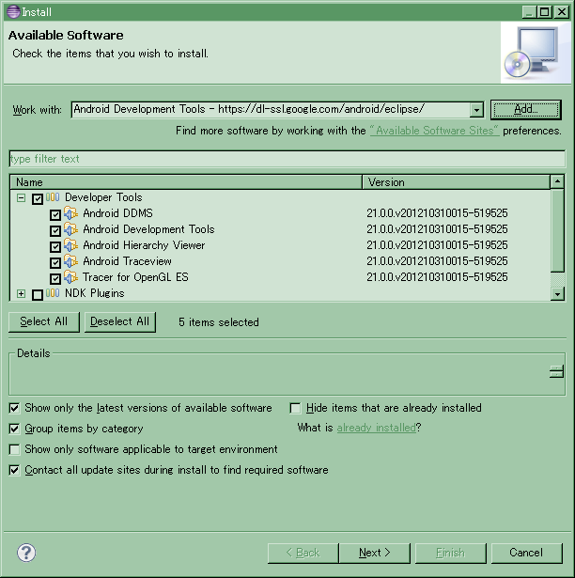Select the NDK Plugins category label

tap(95, 293)
